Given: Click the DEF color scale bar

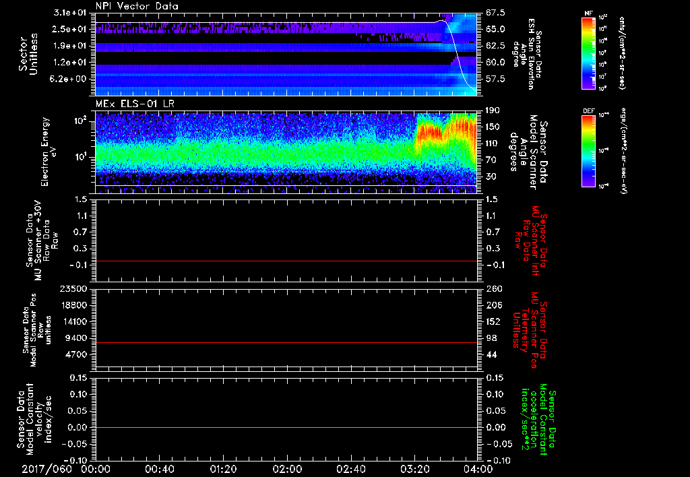Looking at the screenshot, I should 588,151.
